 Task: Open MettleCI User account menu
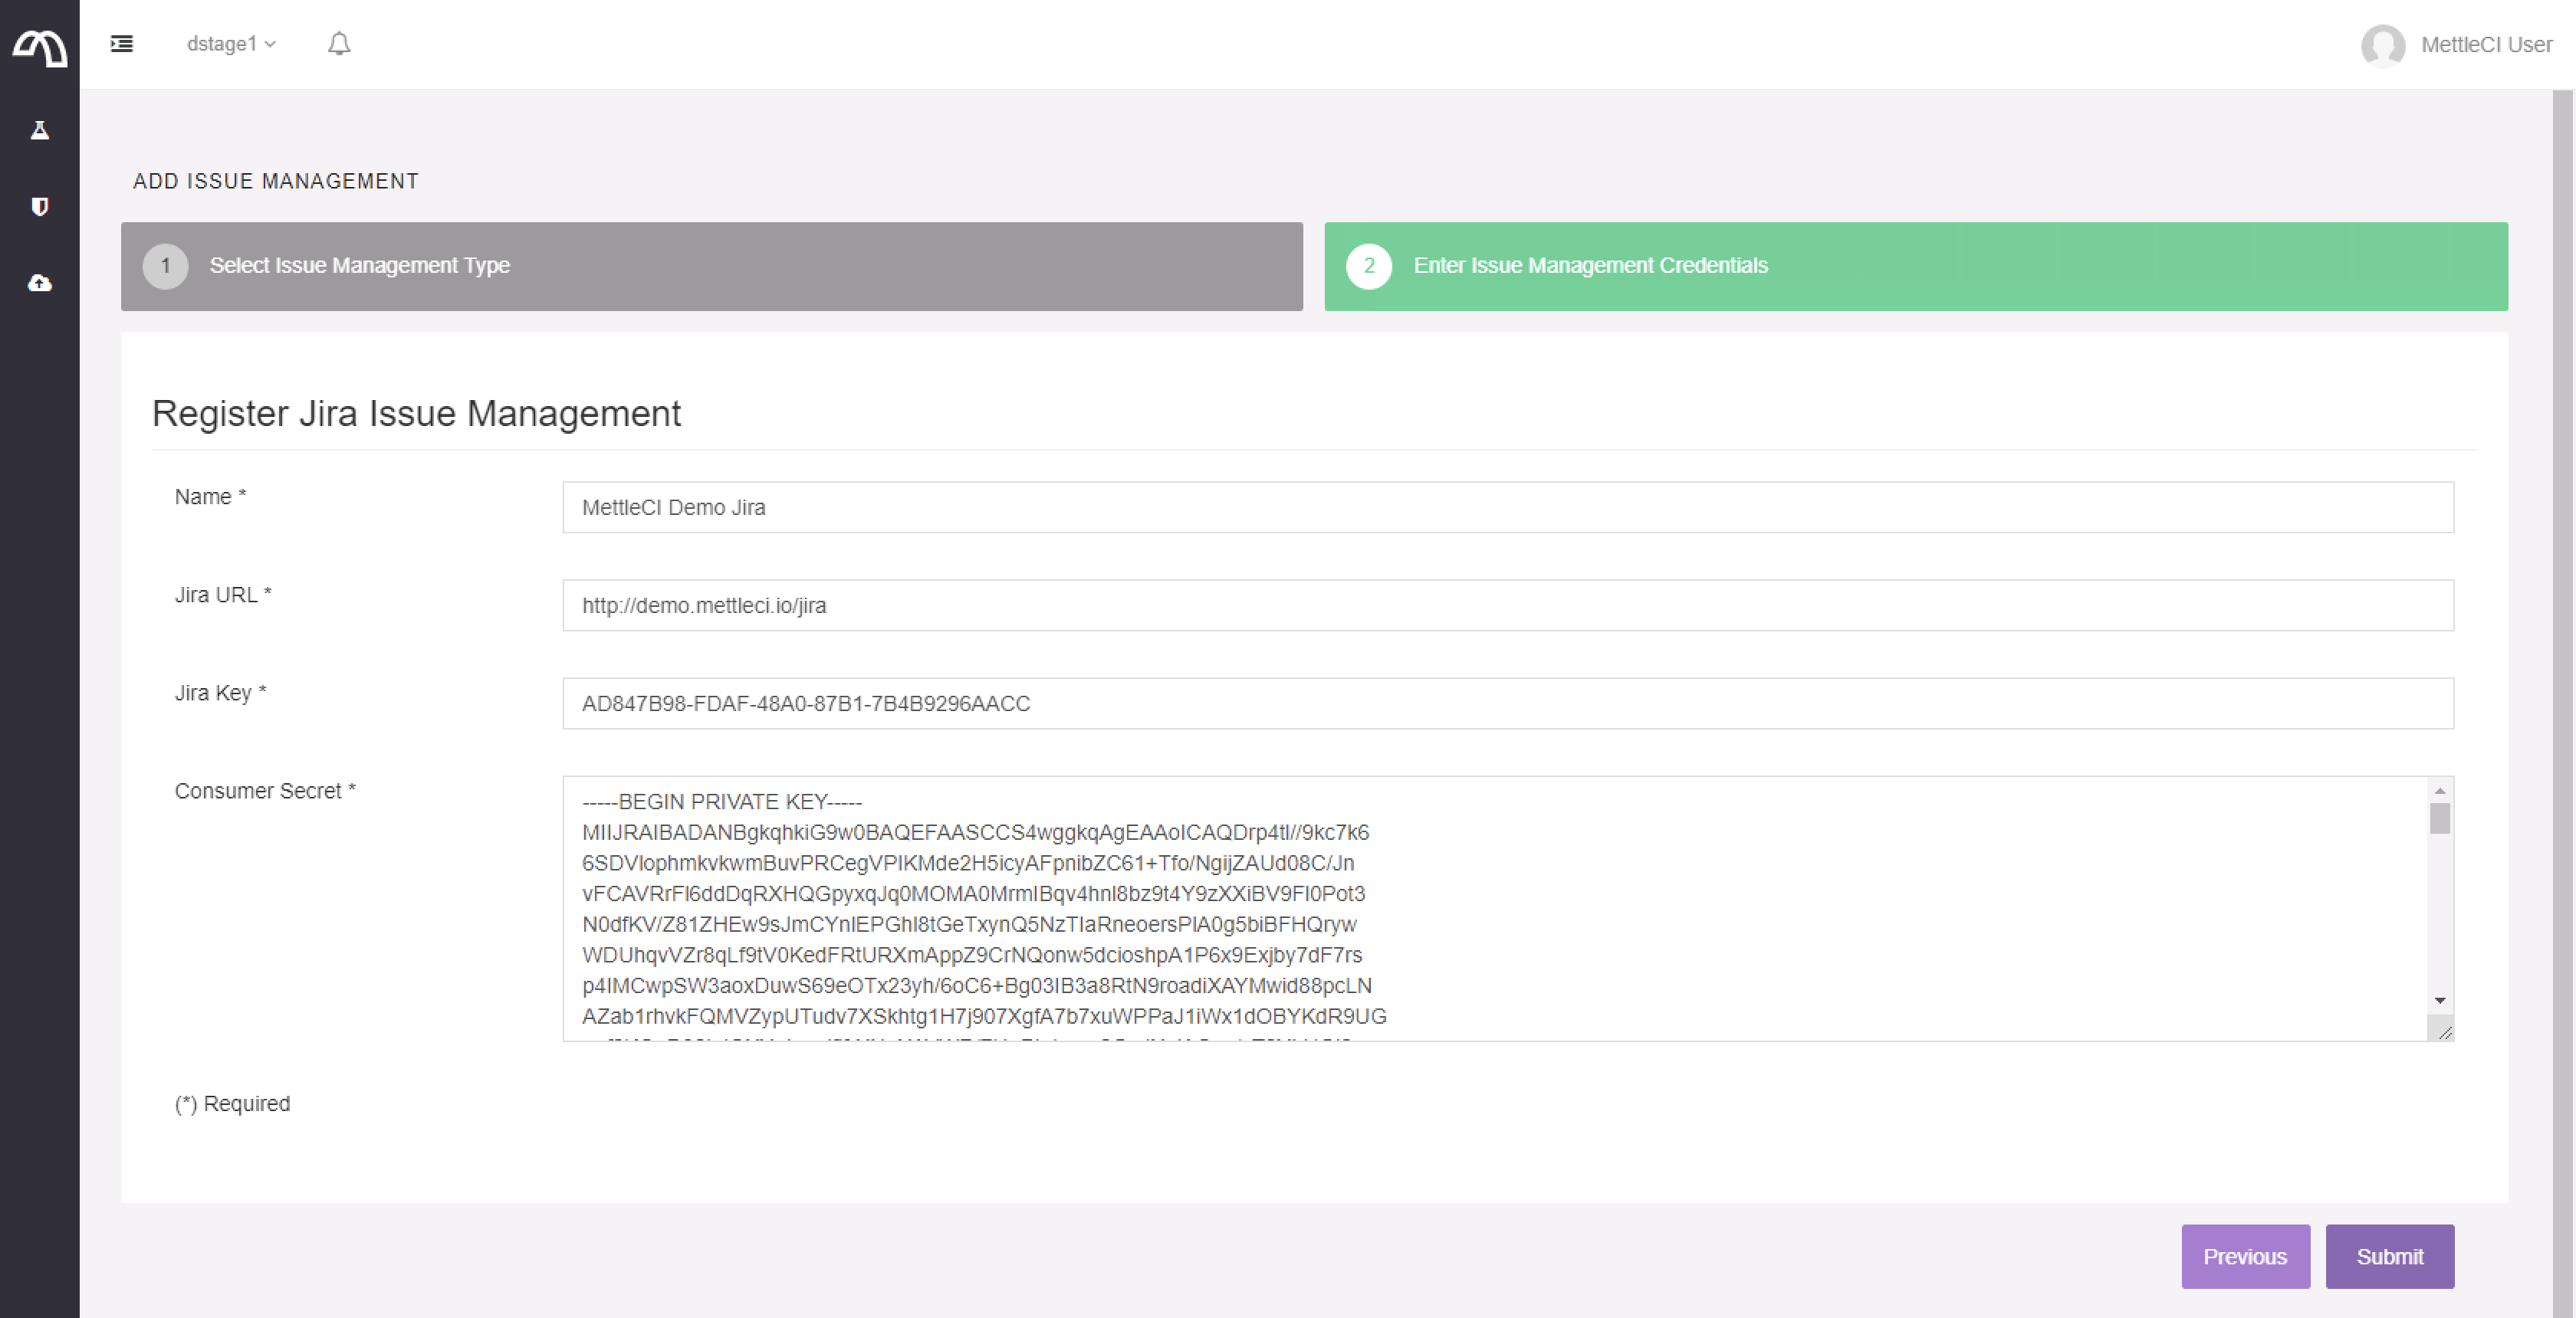2486,45
